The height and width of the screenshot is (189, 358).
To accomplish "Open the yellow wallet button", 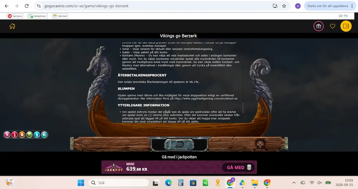I will point(346,26).
